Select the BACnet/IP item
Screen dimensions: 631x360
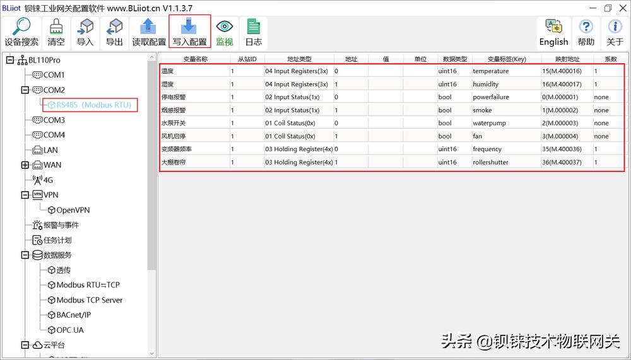click(74, 315)
